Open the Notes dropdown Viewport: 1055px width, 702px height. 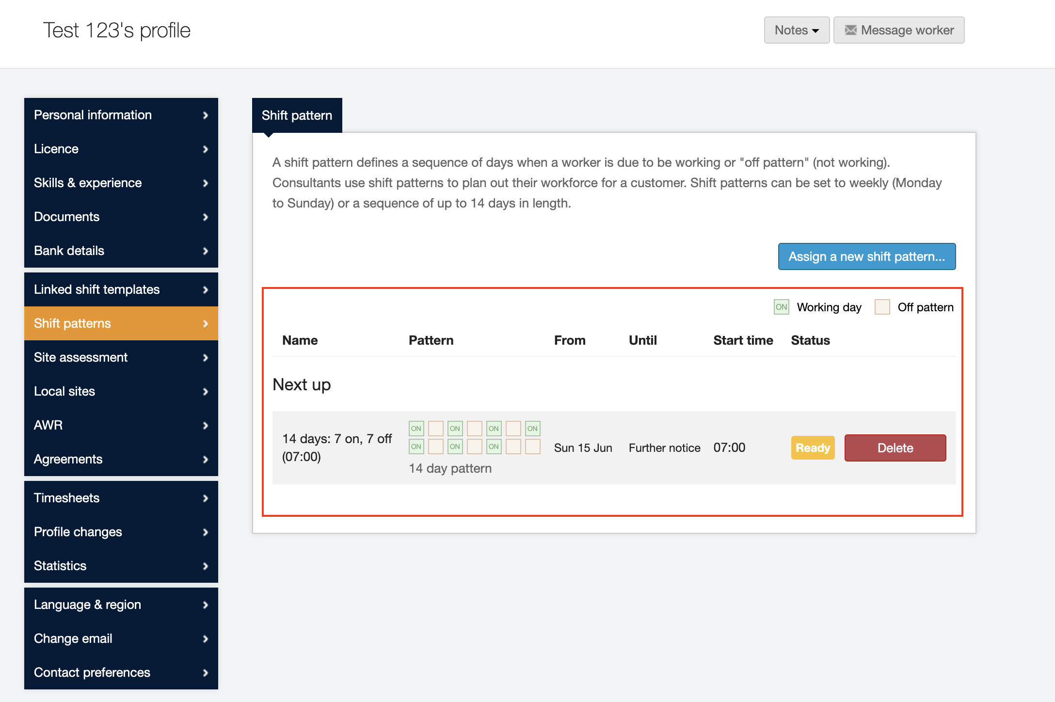797,30
